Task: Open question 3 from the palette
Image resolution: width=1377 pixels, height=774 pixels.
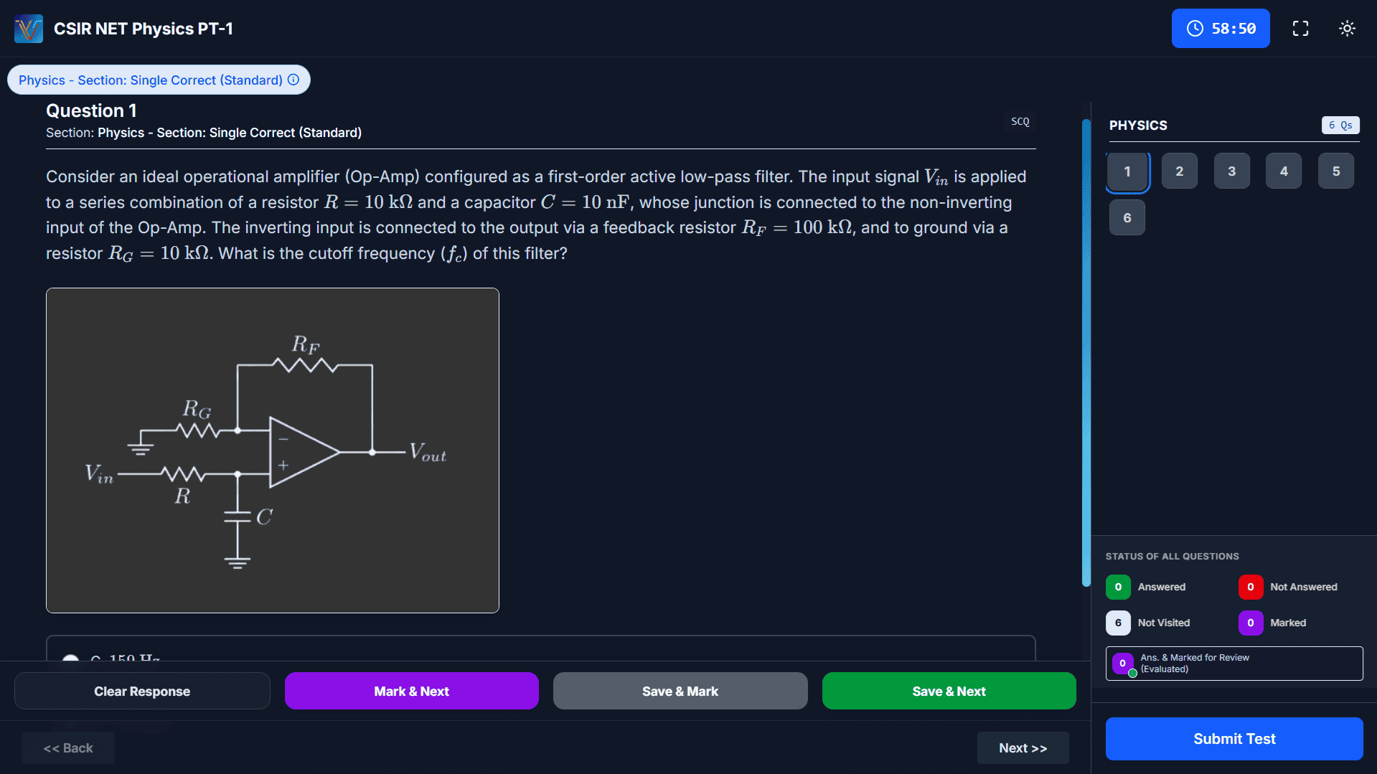Action: [1231, 171]
